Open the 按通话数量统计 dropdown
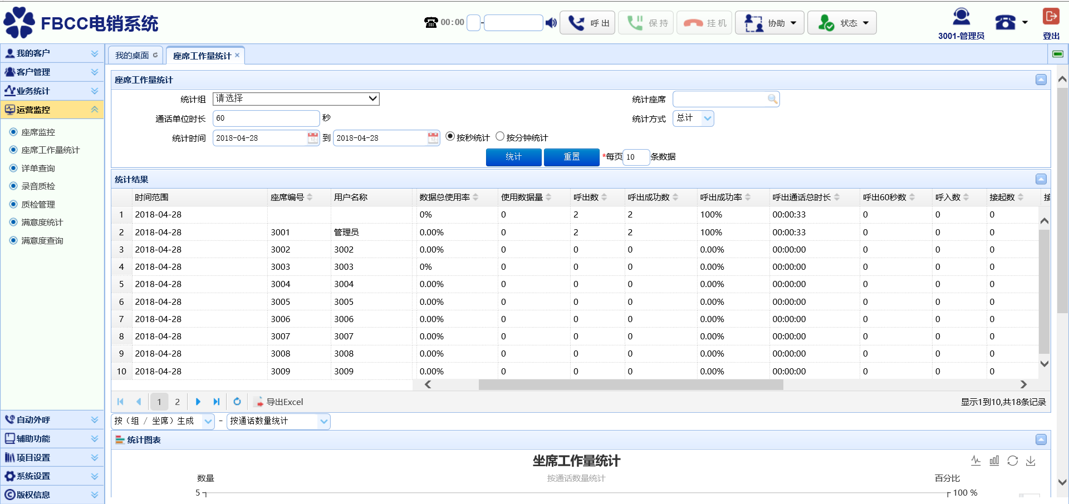1069x504 pixels. [x=278, y=421]
